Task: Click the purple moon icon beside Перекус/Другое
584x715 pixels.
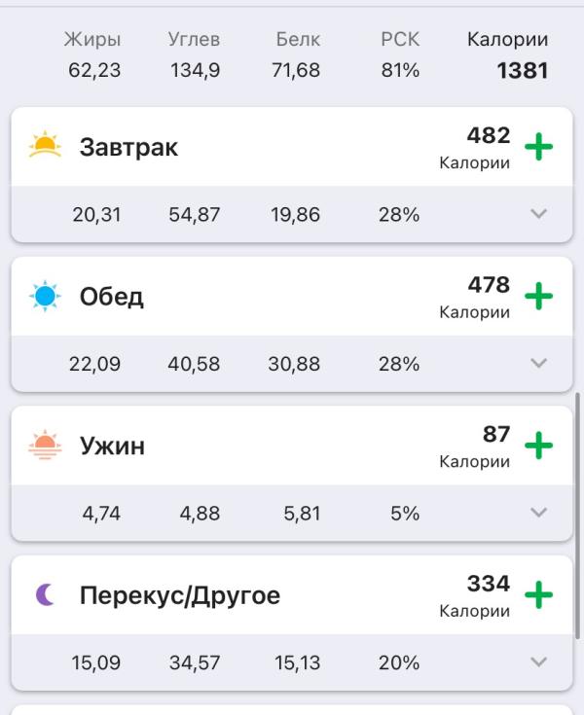Action: pos(45,594)
